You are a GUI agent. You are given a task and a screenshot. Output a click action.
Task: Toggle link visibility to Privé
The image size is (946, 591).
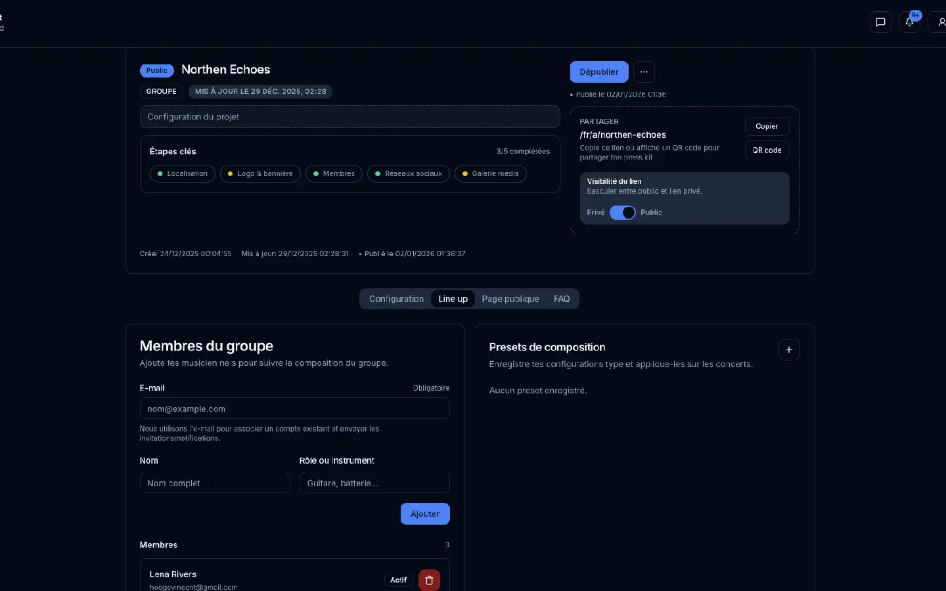pyautogui.click(x=623, y=213)
